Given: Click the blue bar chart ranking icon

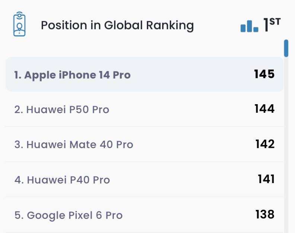Looking at the screenshot, I should pos(249,26).
